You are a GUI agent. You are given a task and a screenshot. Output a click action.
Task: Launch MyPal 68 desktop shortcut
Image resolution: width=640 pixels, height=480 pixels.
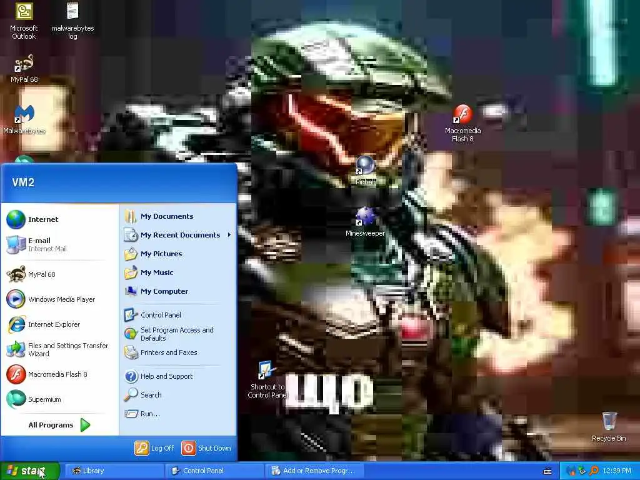click(24, 69)
